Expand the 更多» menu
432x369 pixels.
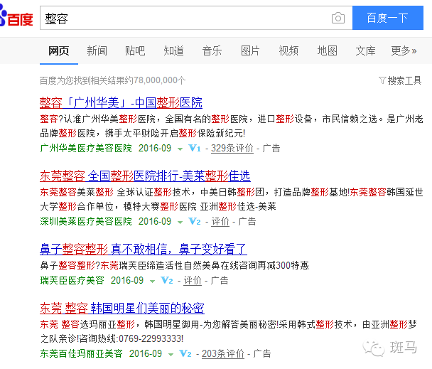click(404, 51)
